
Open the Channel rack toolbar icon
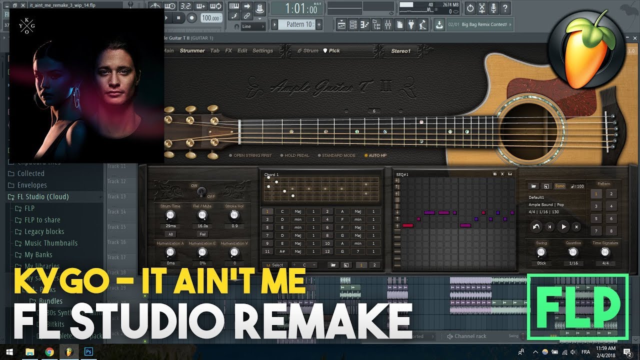(353, 24)
